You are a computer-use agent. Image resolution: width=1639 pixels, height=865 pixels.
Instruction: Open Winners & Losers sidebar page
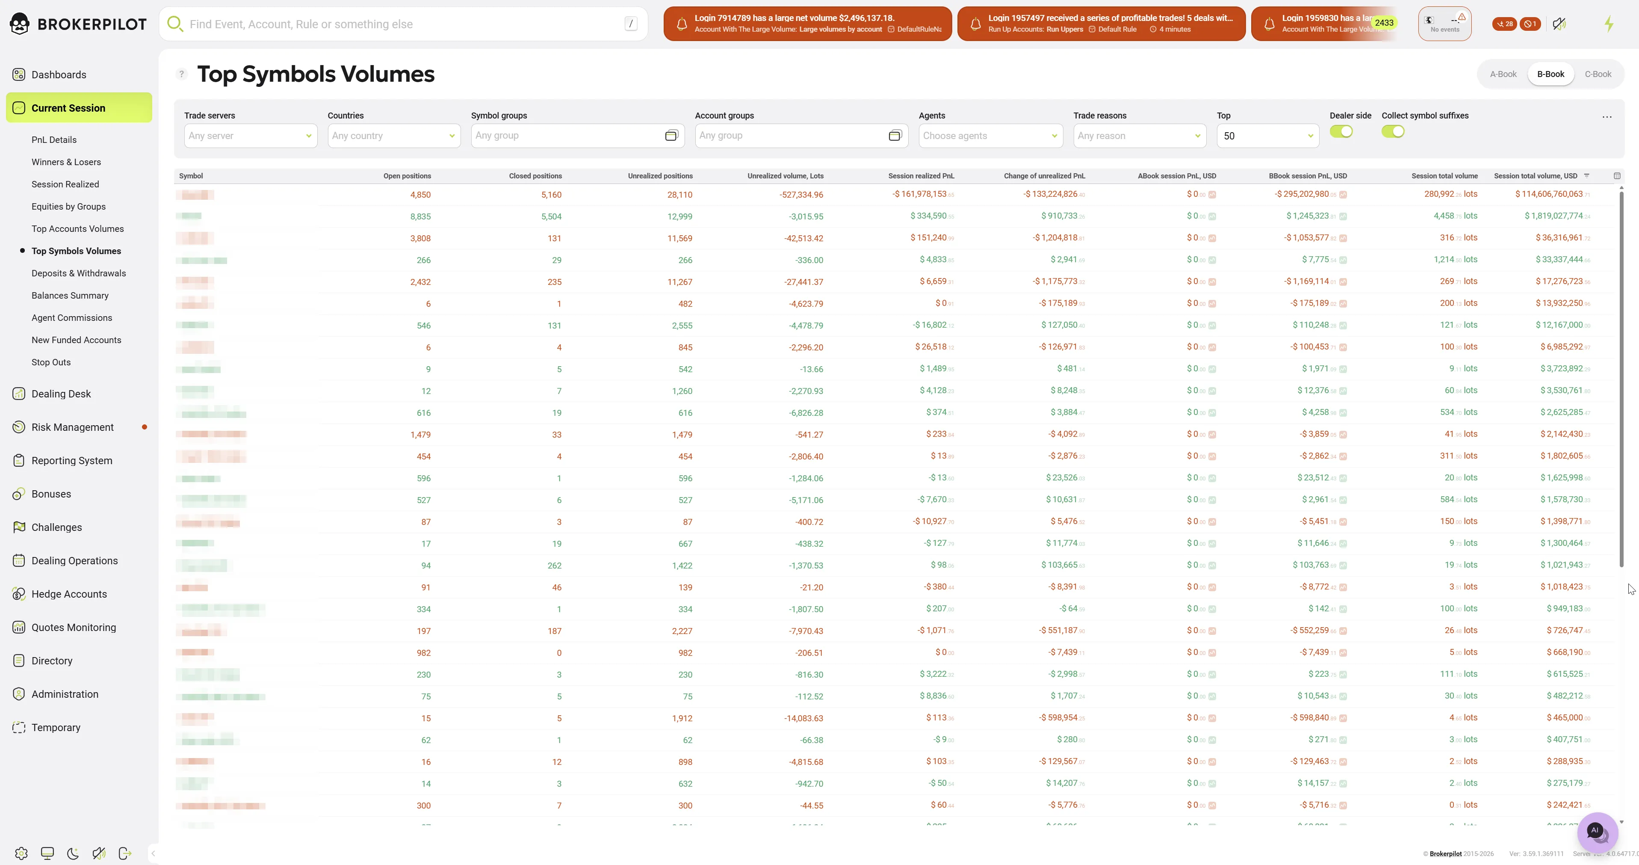pos(66,162)
